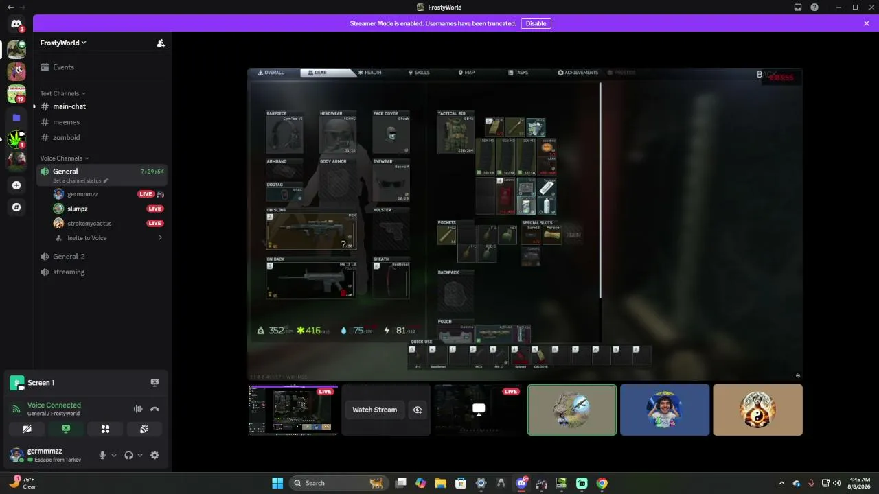Disconnect from voice with the hang-up icon
The image size is (879, 494).
pyautogui.click(x=155, y=409)
